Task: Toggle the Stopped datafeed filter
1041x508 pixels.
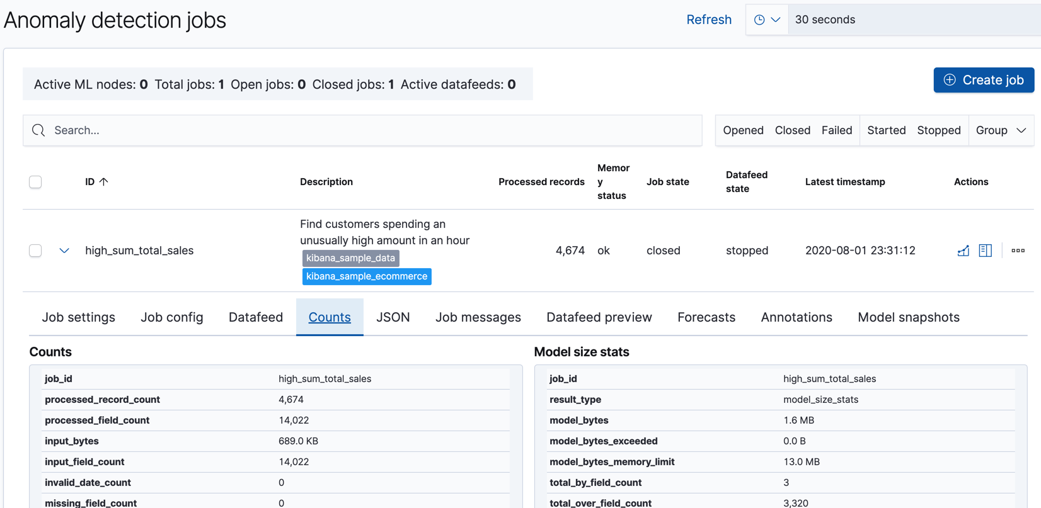Action: (x=938, y=130)
